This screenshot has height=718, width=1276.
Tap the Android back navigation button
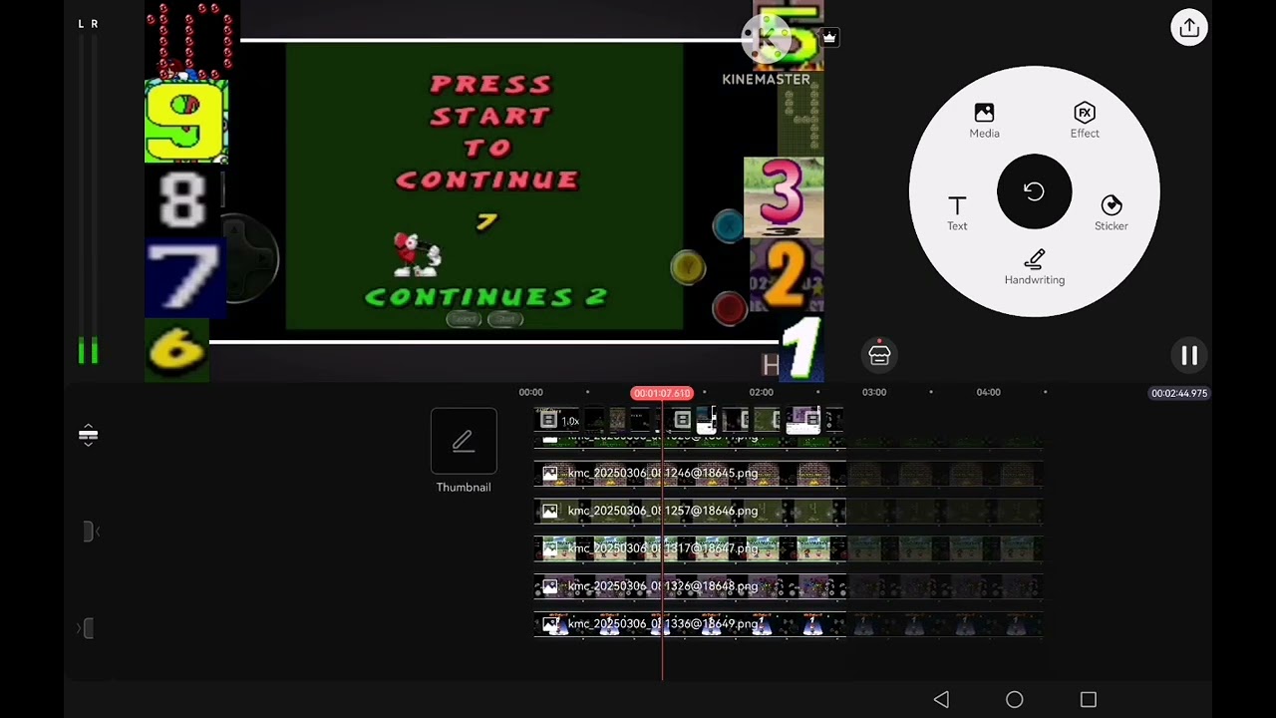(941, 700)
